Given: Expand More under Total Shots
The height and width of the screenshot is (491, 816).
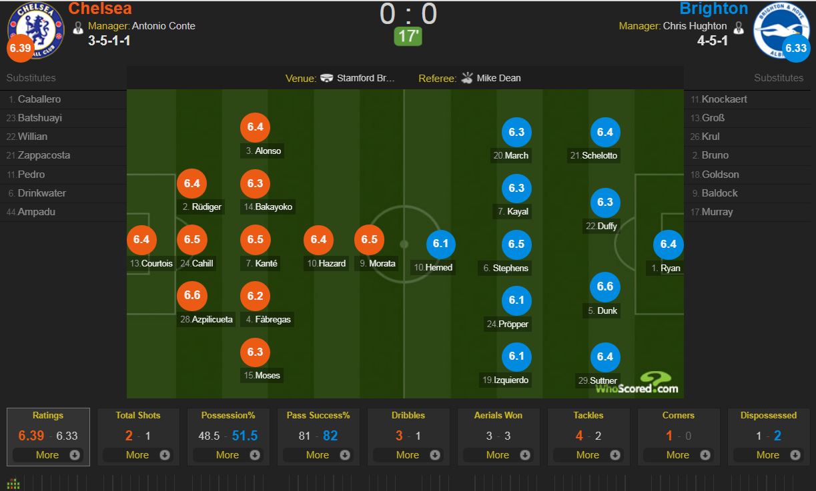Looking at the screenshot, I should point(138,455).
